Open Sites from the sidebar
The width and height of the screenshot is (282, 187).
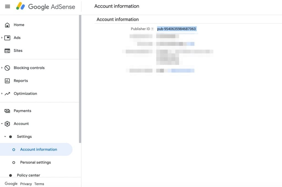click(x=18, y=51)
